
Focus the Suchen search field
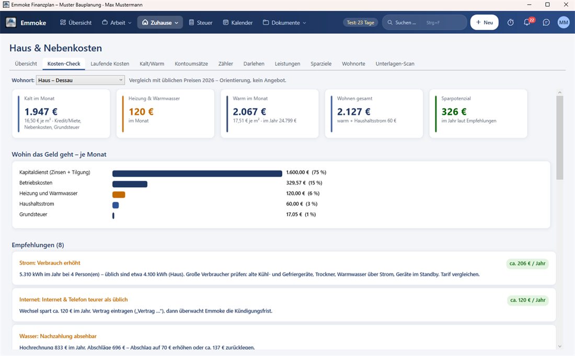coord(424,22)
